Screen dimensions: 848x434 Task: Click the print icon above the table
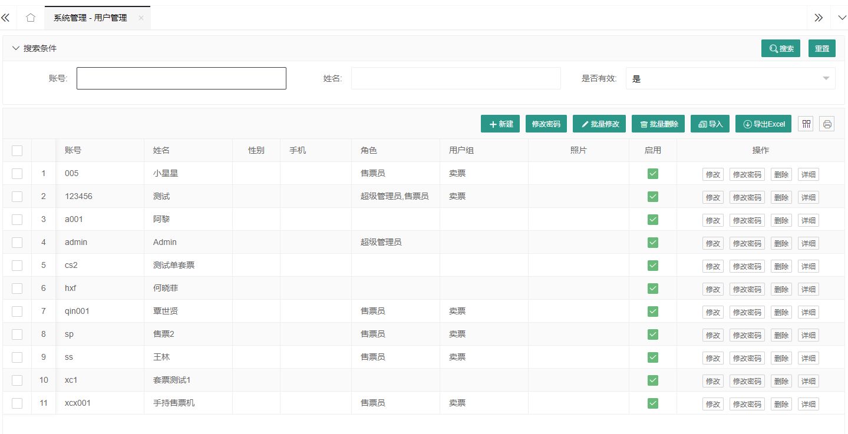pyautogui.click(x=826, y=124)
